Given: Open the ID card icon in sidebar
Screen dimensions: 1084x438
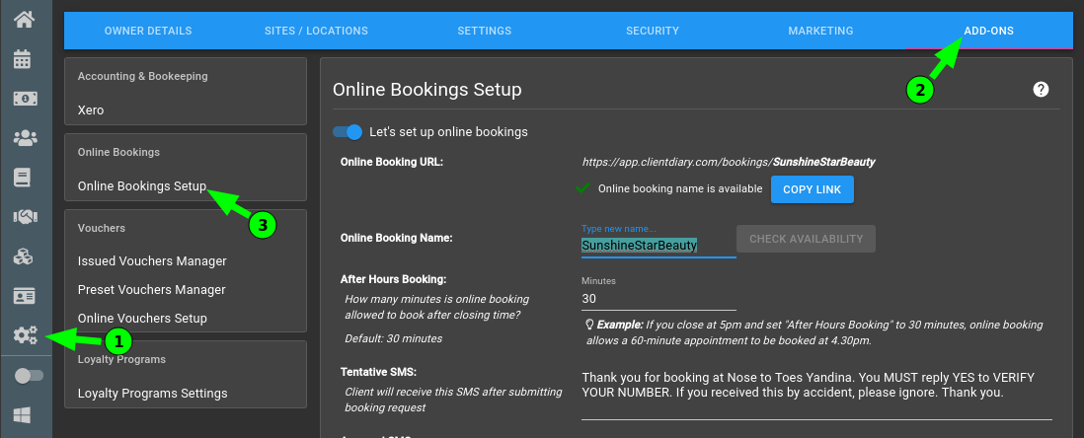Looking at the screenshot, I should tap(25, 296).
